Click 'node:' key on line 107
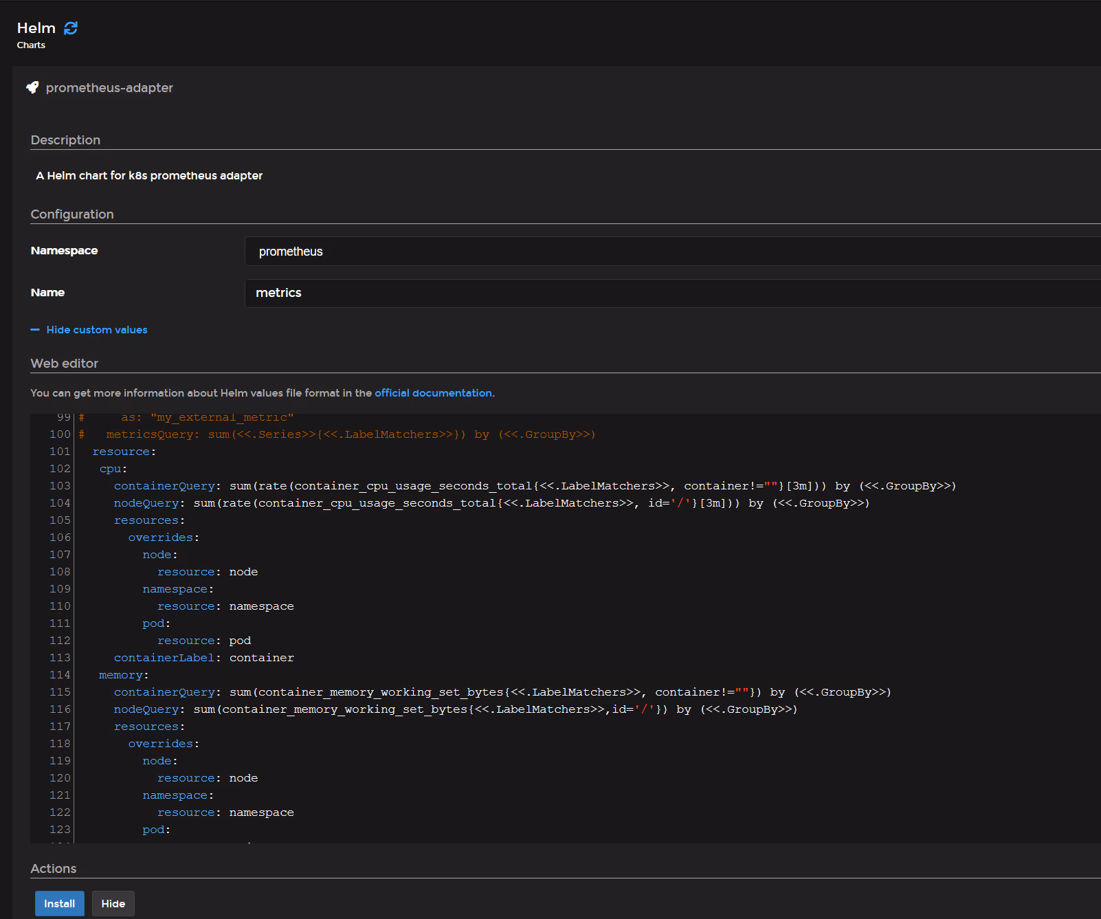Viewport: 1101px width, 919px height. click(160, 555)
